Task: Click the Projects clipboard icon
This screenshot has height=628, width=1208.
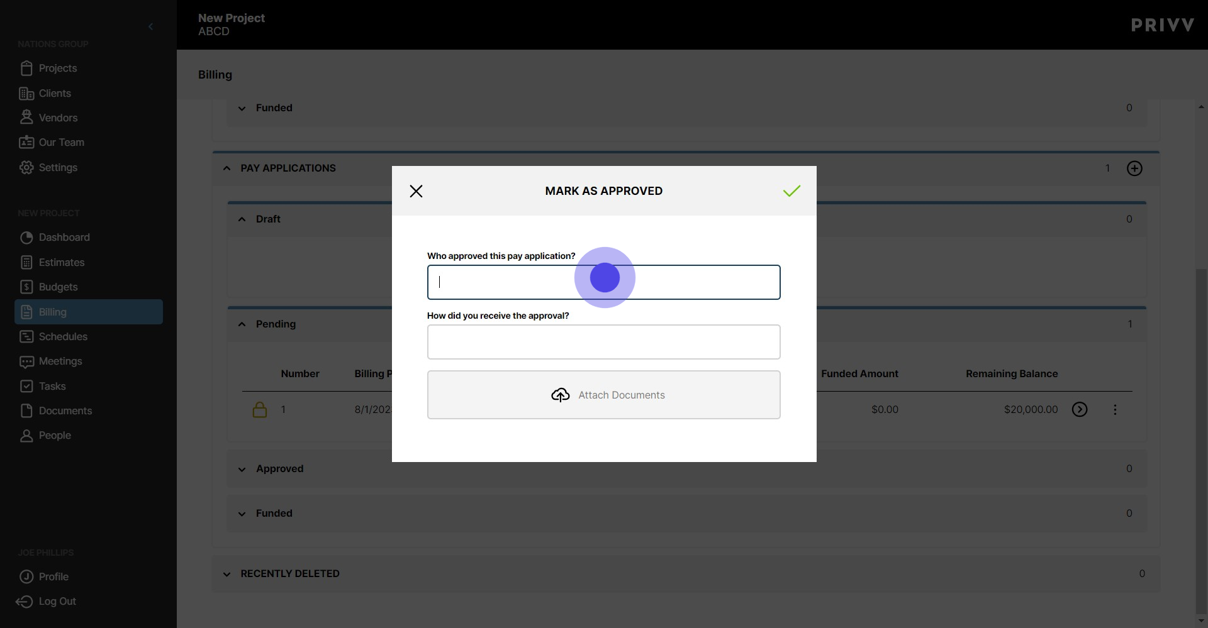Action: [26, 68]
